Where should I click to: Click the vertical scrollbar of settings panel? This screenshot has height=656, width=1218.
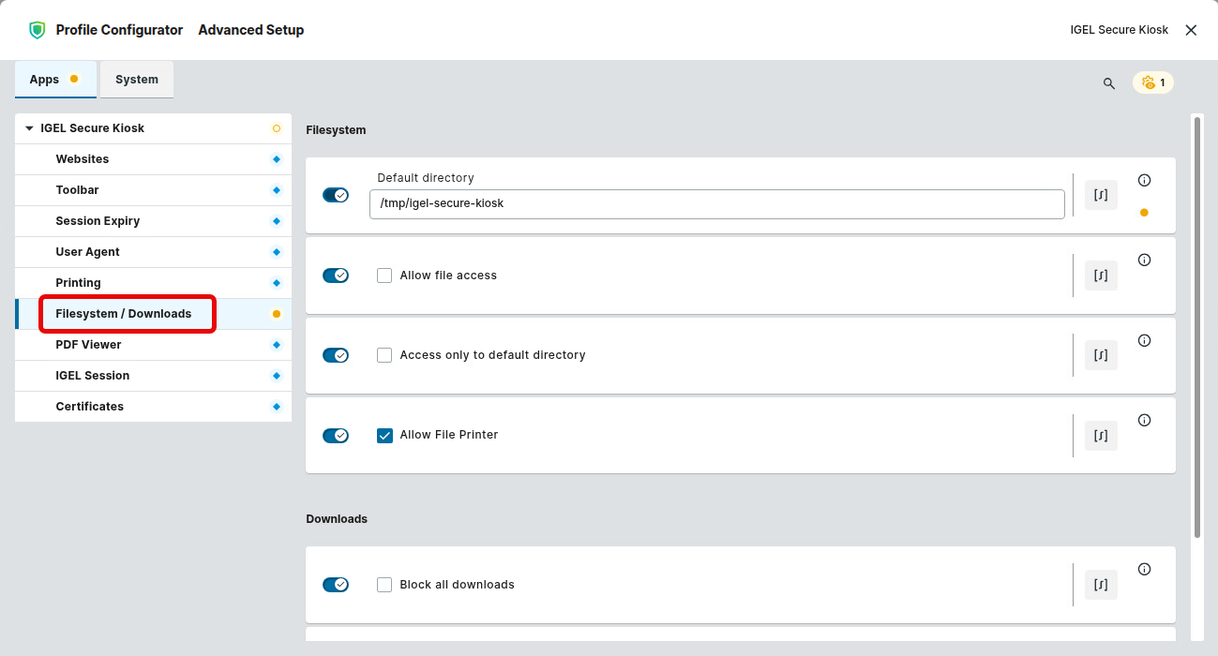[1196, 328]
